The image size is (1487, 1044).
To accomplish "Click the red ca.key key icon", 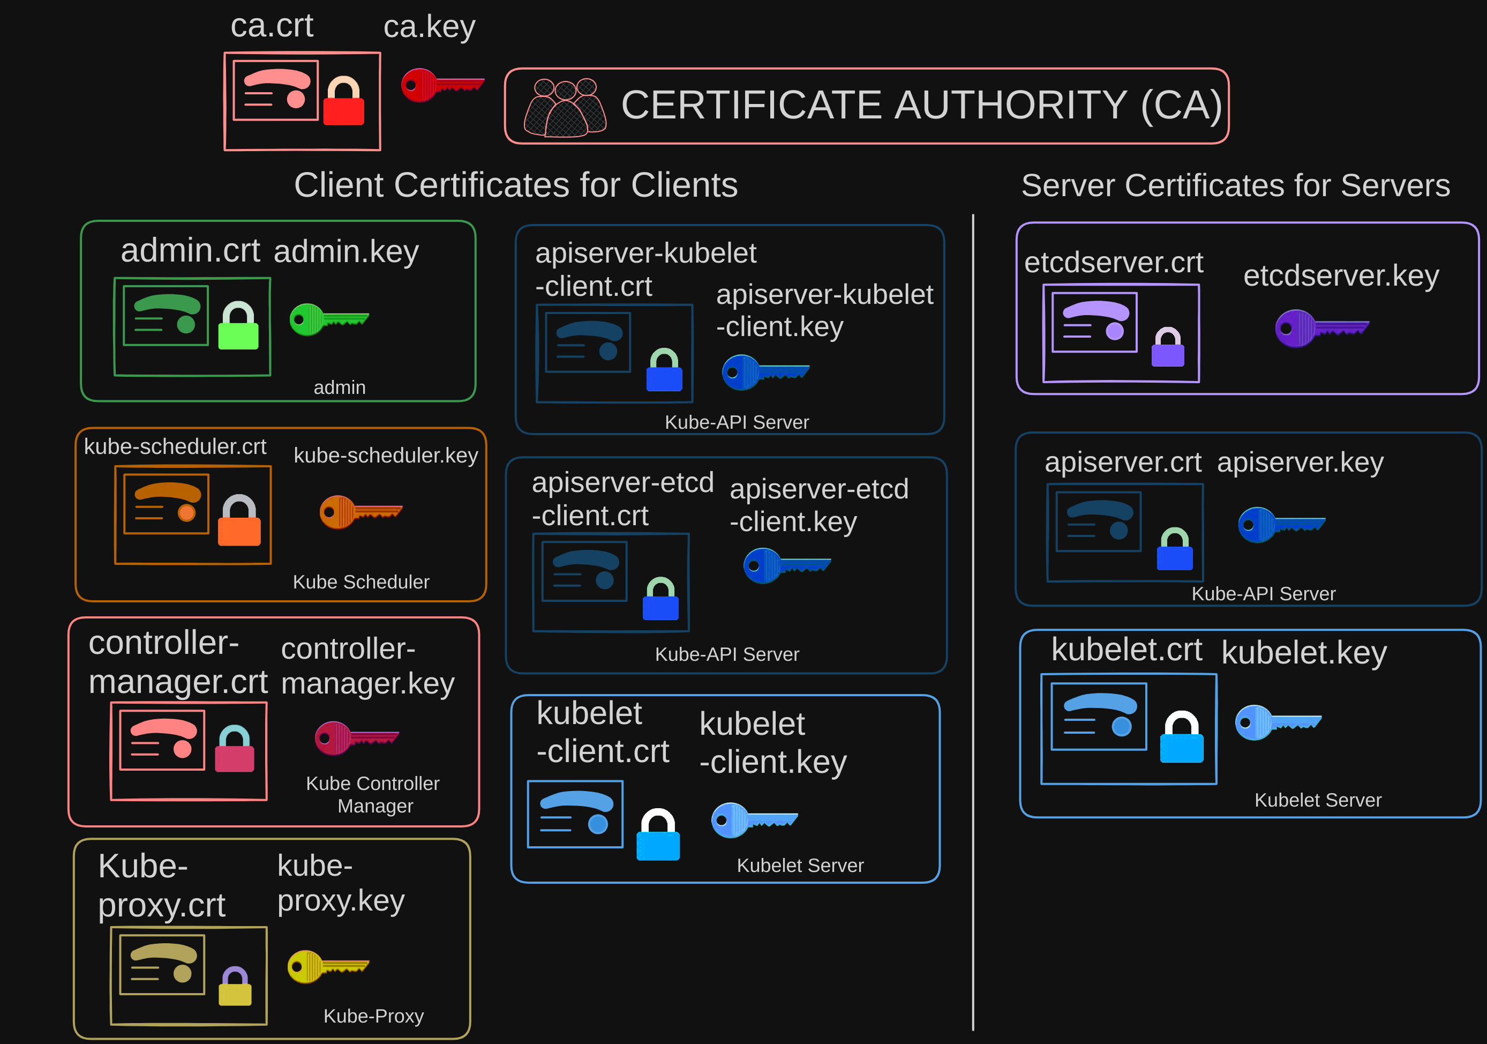I will 442,85.
